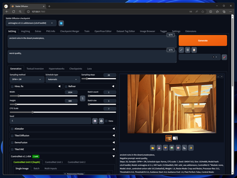237x178 pixels.
Task: Reuse last seed with recycle icon
Action: pyautogui.click(x=101, y=121)
